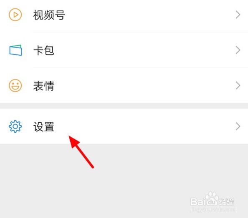Tap the 卡包 wallet card icon
The image size is (248, 218).
point(15,50)
